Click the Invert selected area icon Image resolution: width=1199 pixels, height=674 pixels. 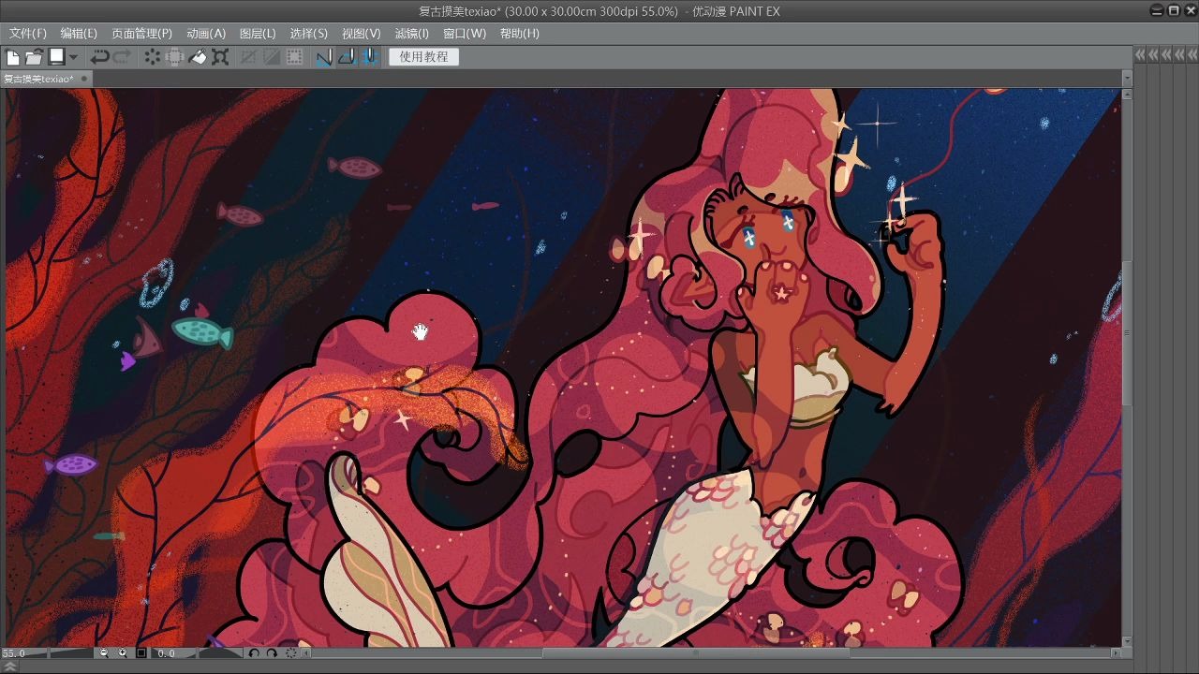272,57
